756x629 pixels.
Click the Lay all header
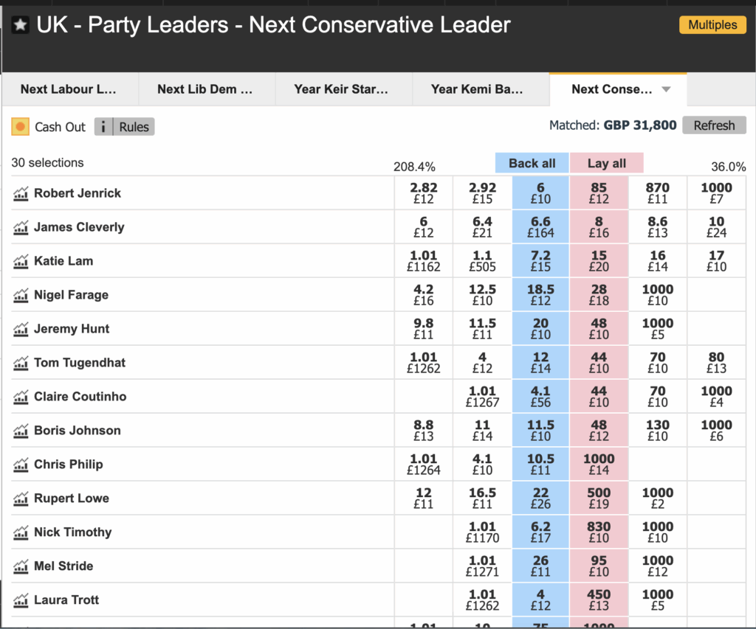click(x=606, y=163)
